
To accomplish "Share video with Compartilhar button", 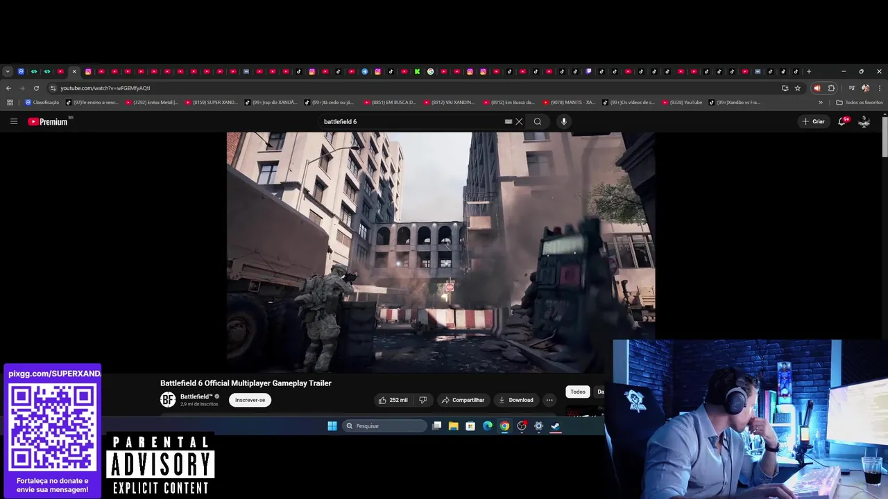I will point(463,400).
